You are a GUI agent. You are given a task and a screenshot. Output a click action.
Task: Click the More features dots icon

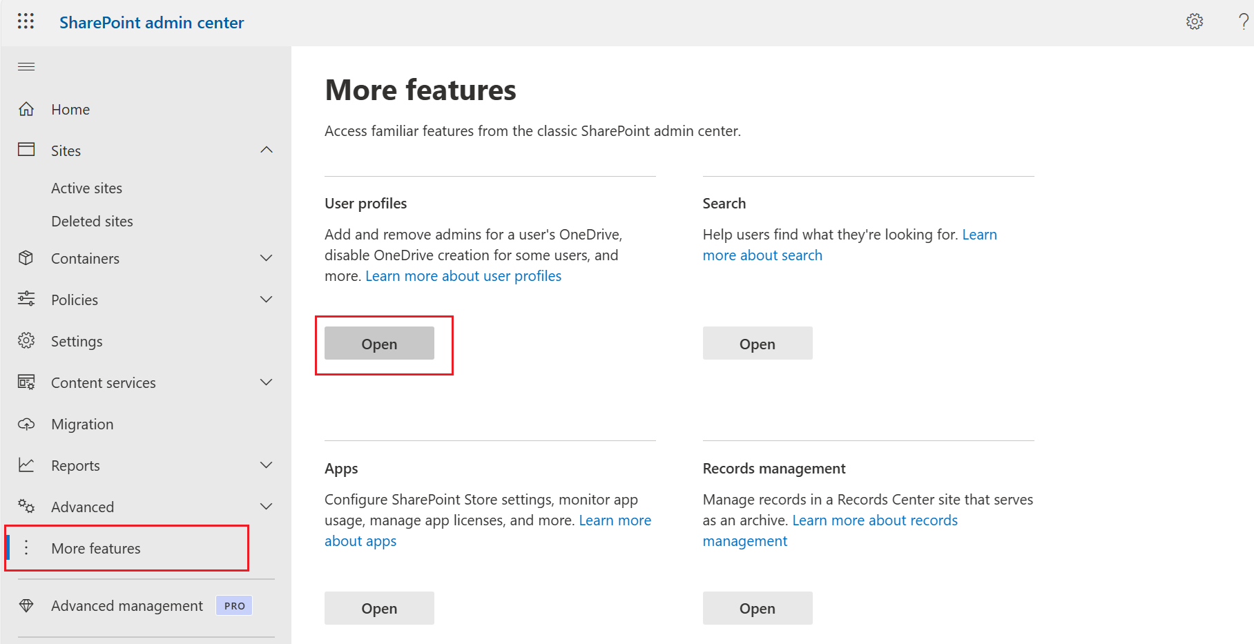[x=26, y=548]
